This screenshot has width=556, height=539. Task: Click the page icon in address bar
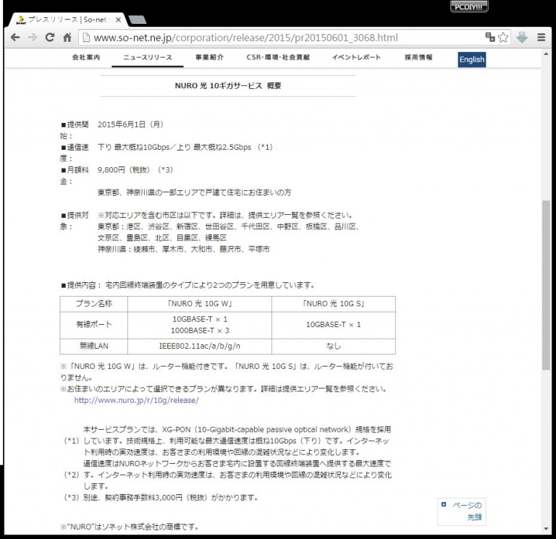click(86, 38)
